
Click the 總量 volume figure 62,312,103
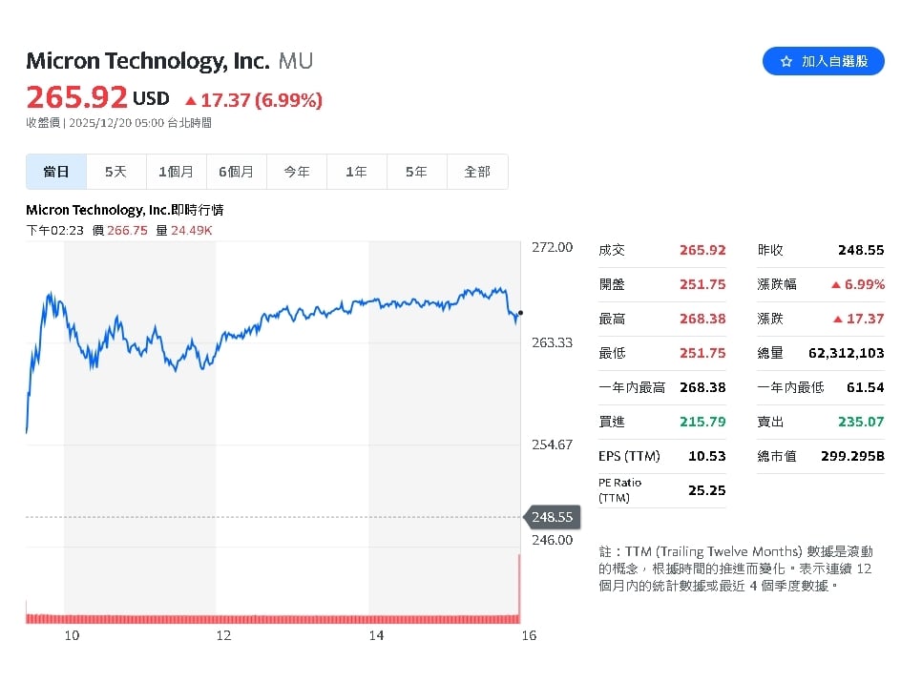pos(848,353)
